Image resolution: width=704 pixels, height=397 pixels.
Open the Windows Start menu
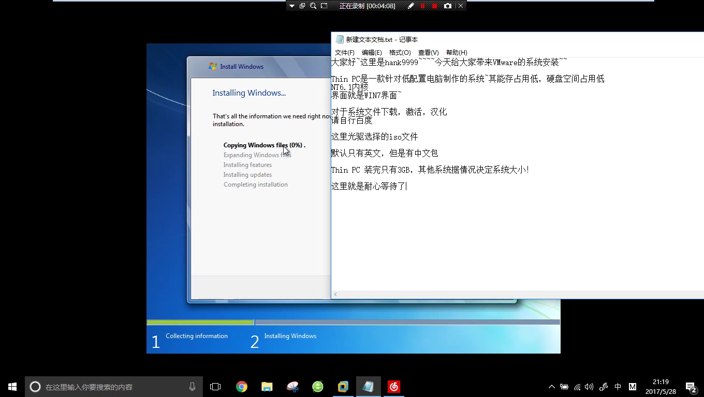pos(12,387)
